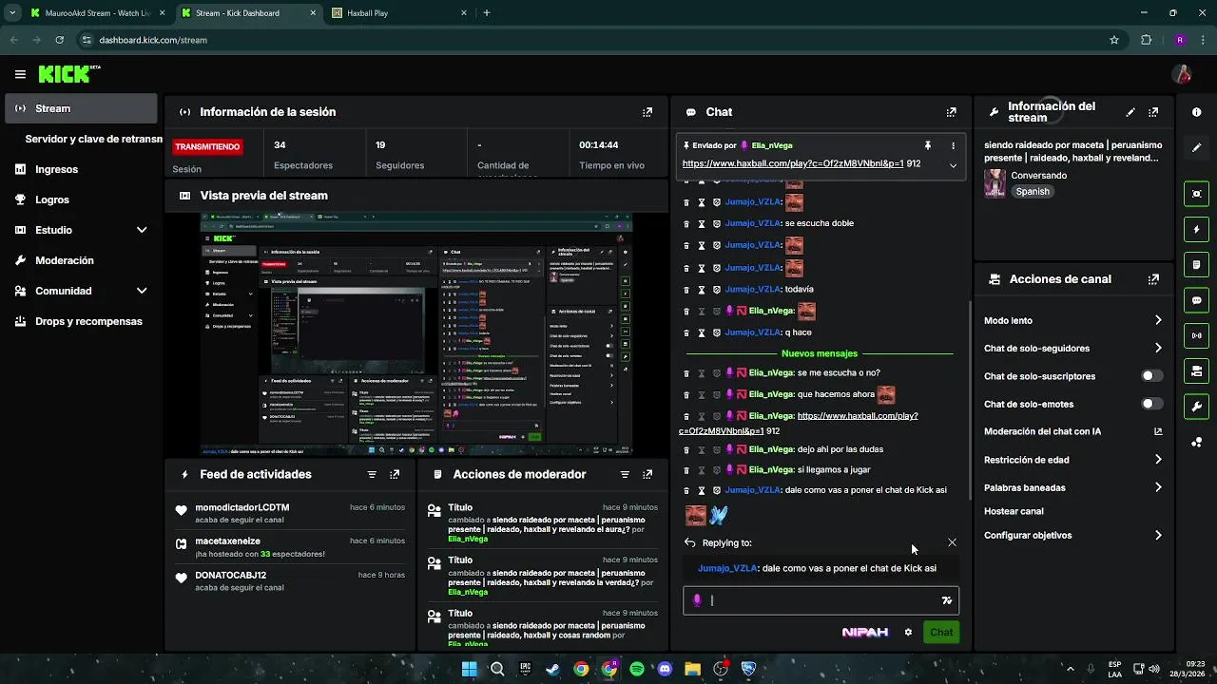Click the three-dots icon at bottom of right sidebar
Screen dimensions: 1217x684
coord(1196,442)
